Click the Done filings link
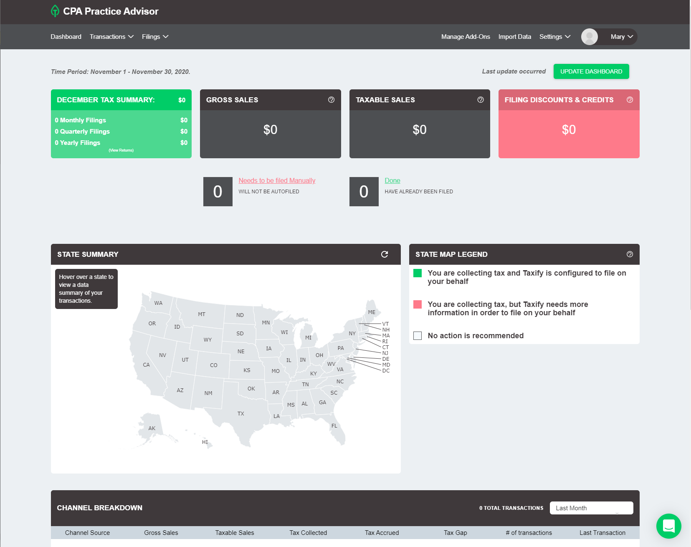Viewport: 691px width, 547px height. [392, 180]
